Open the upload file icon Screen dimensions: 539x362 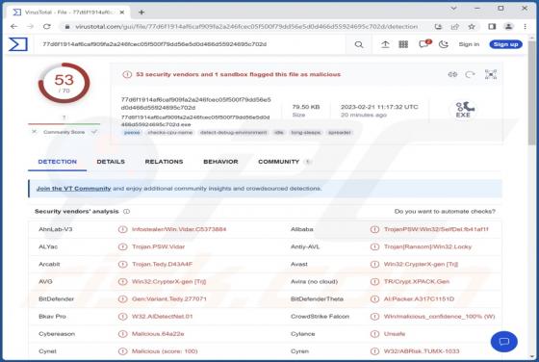(x=385, y=44)
